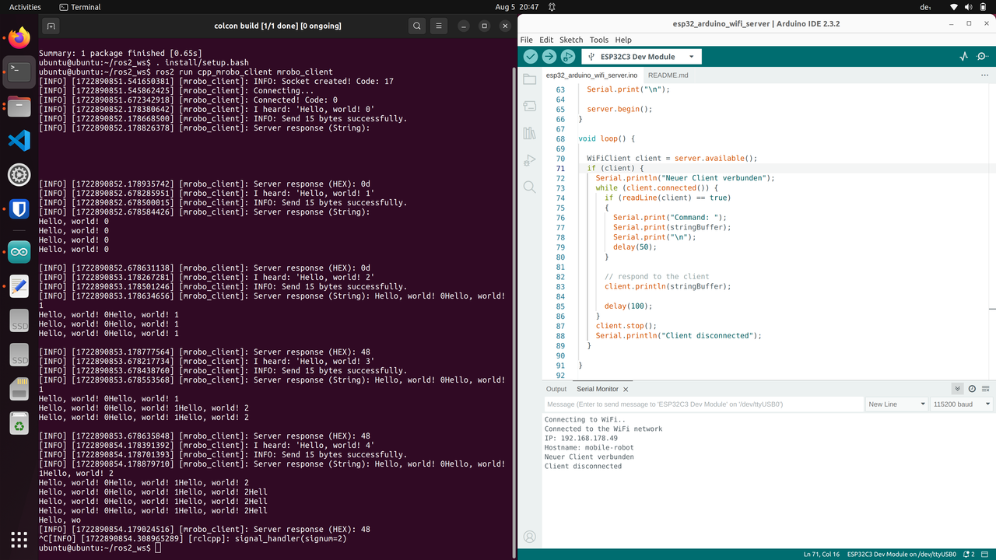Open 115200 baud rate dropdown
This screenshot has height=560, width=996.
[962, 404]
